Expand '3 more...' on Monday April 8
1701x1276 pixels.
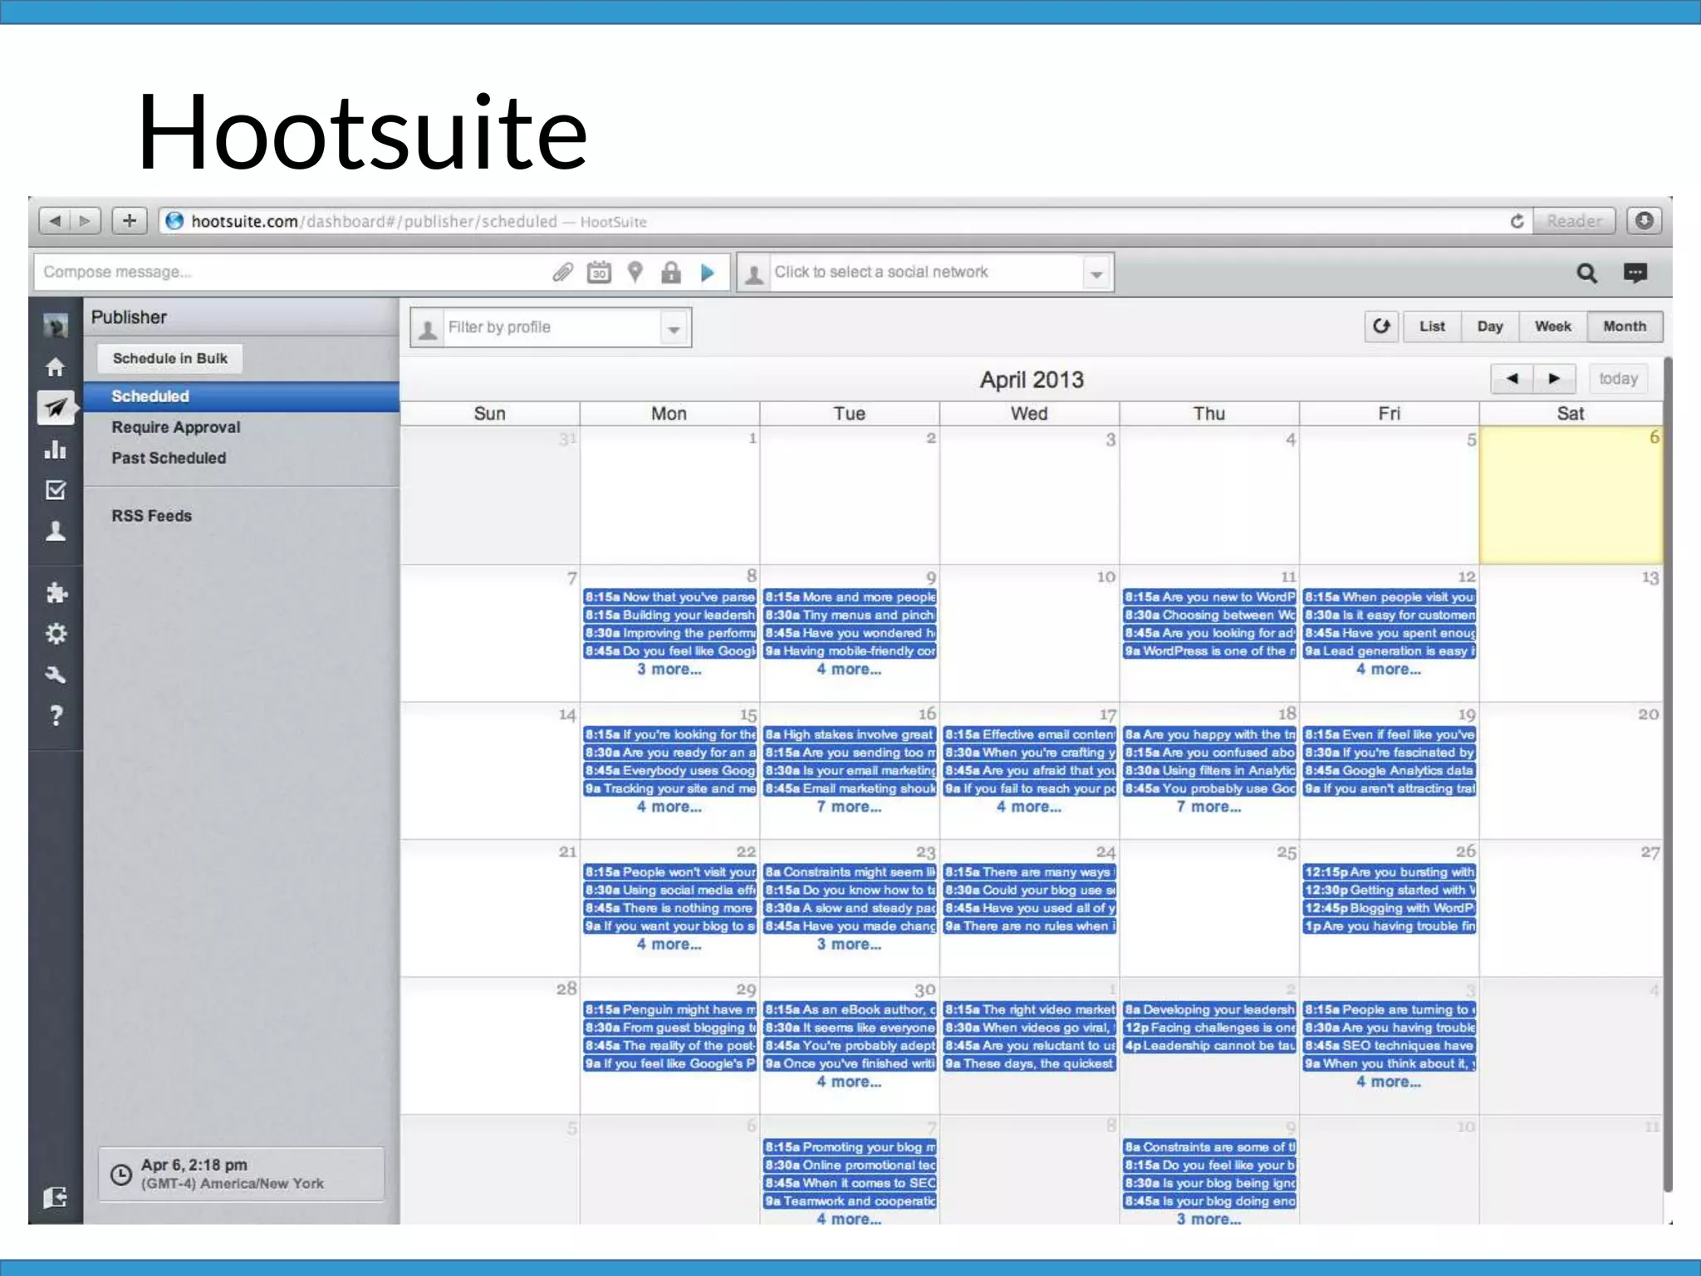[x=669, y=670]
